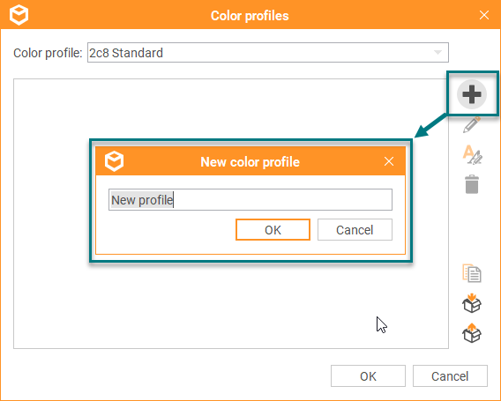Click Cancel at bottom of Color profiles window
The width and height of the screenshot is (501, 401).
point(450,376)
